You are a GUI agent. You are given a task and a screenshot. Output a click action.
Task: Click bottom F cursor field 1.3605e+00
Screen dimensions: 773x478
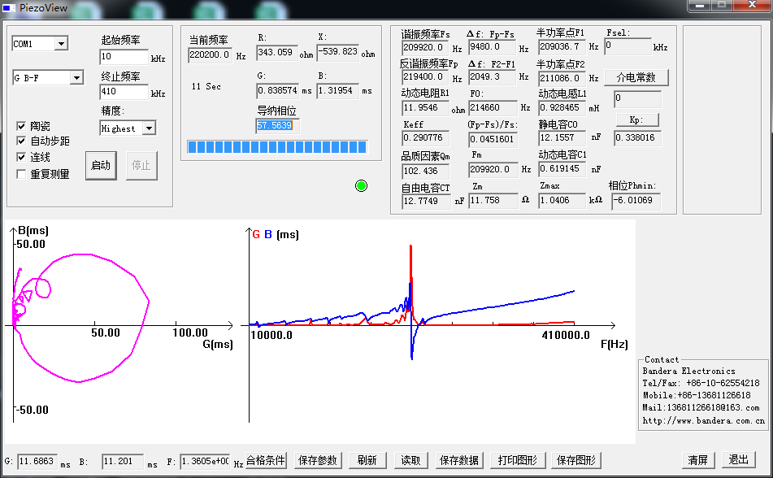205,462
